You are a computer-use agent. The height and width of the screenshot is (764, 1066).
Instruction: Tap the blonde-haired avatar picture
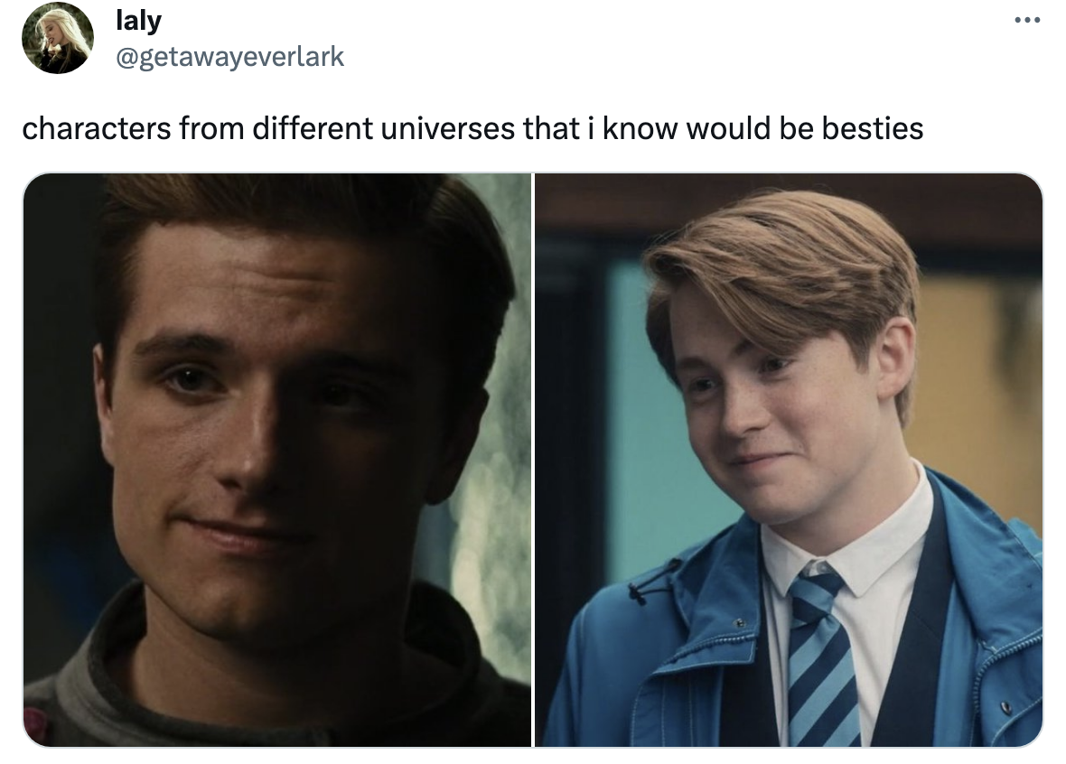point(58,38)
